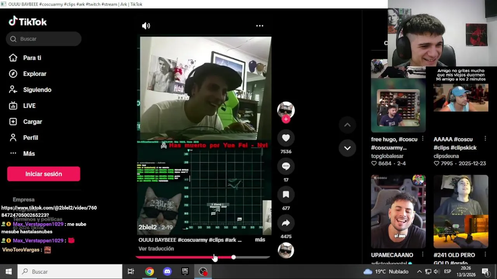Open UPAMECAAANO video thumbnail

click(x=398, y=211)
